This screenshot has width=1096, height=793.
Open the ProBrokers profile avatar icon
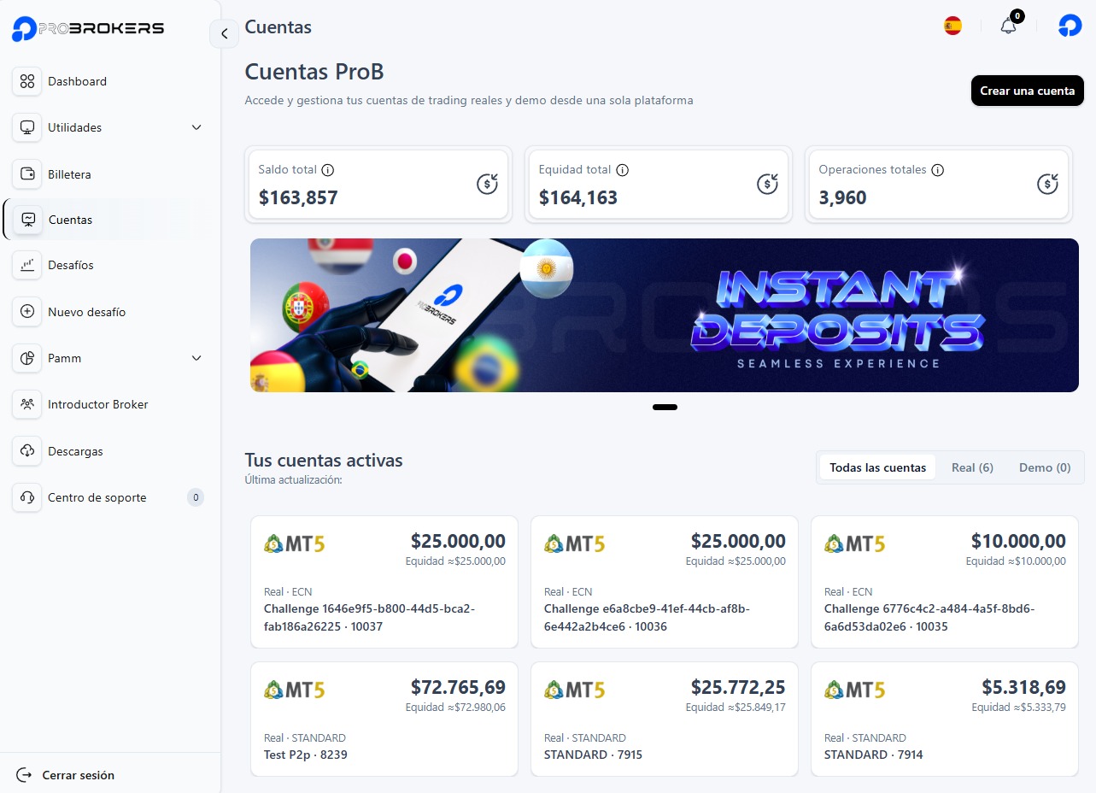1070,26
